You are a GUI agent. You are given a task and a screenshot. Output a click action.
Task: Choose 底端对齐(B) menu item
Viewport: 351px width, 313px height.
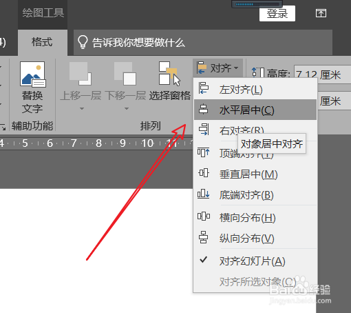[255, 195]
